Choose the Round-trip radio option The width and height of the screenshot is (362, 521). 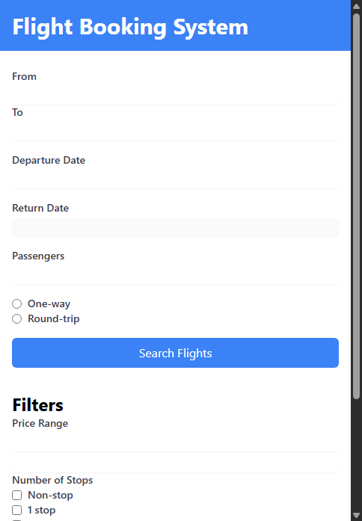17,318
